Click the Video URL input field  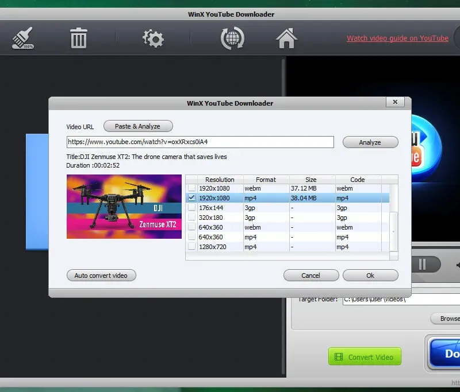tap(200, 142)
